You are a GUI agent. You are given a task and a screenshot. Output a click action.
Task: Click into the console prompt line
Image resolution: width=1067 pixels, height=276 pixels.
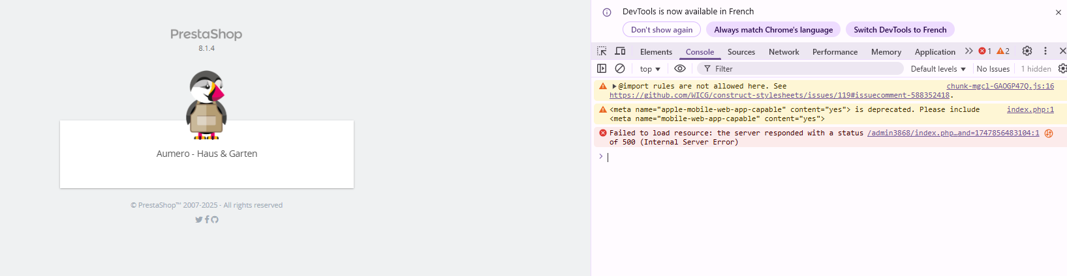pos(835,157)
